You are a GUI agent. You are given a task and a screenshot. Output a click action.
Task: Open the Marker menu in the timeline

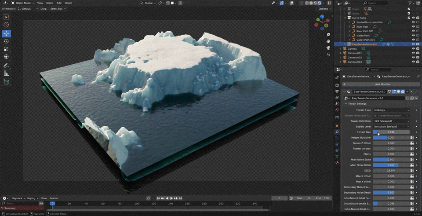[54, 198]
